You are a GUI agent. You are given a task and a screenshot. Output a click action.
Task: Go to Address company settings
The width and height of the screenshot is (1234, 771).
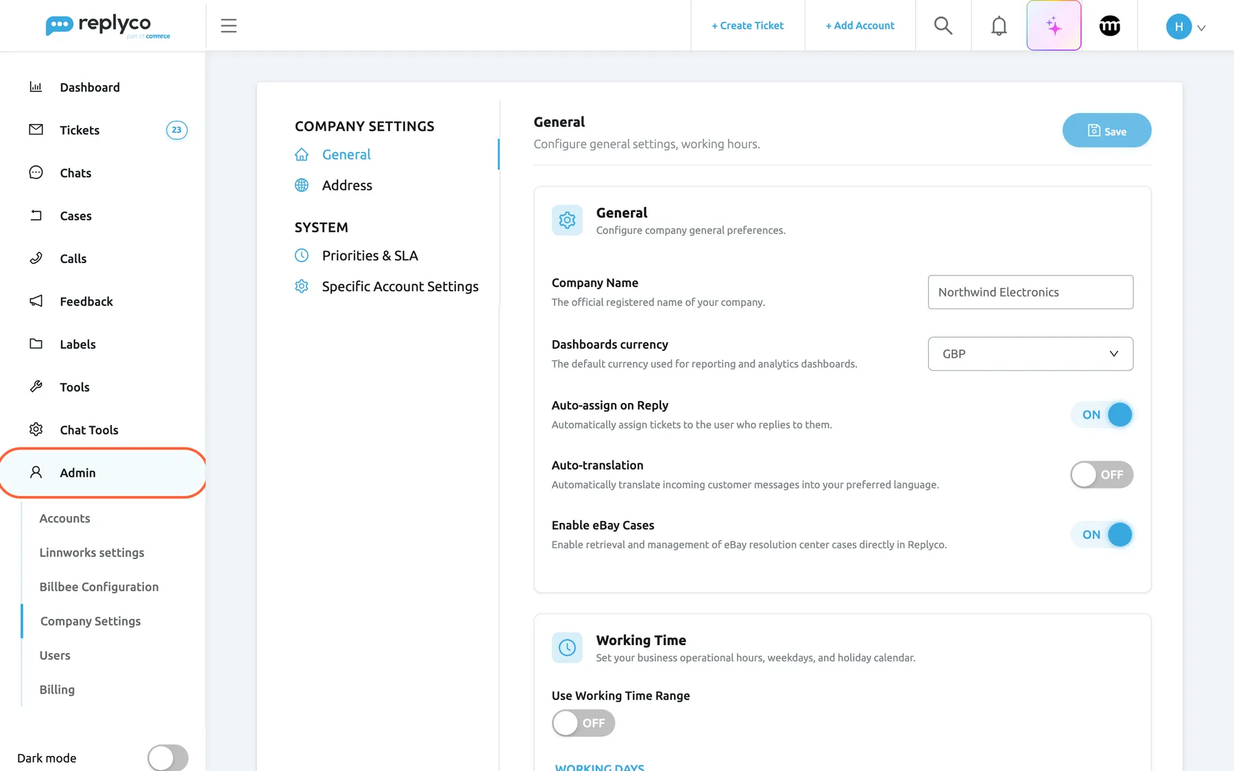point(347,185)
